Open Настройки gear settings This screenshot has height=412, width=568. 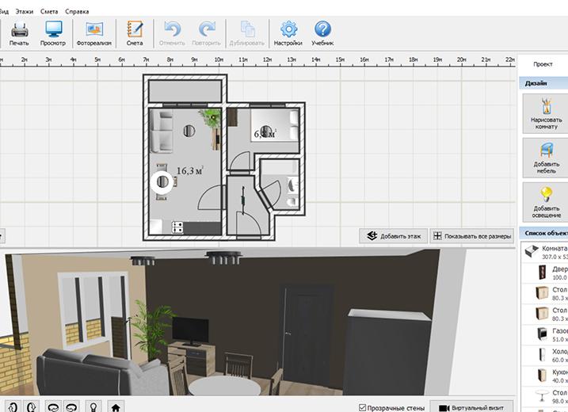click(288, 33)
